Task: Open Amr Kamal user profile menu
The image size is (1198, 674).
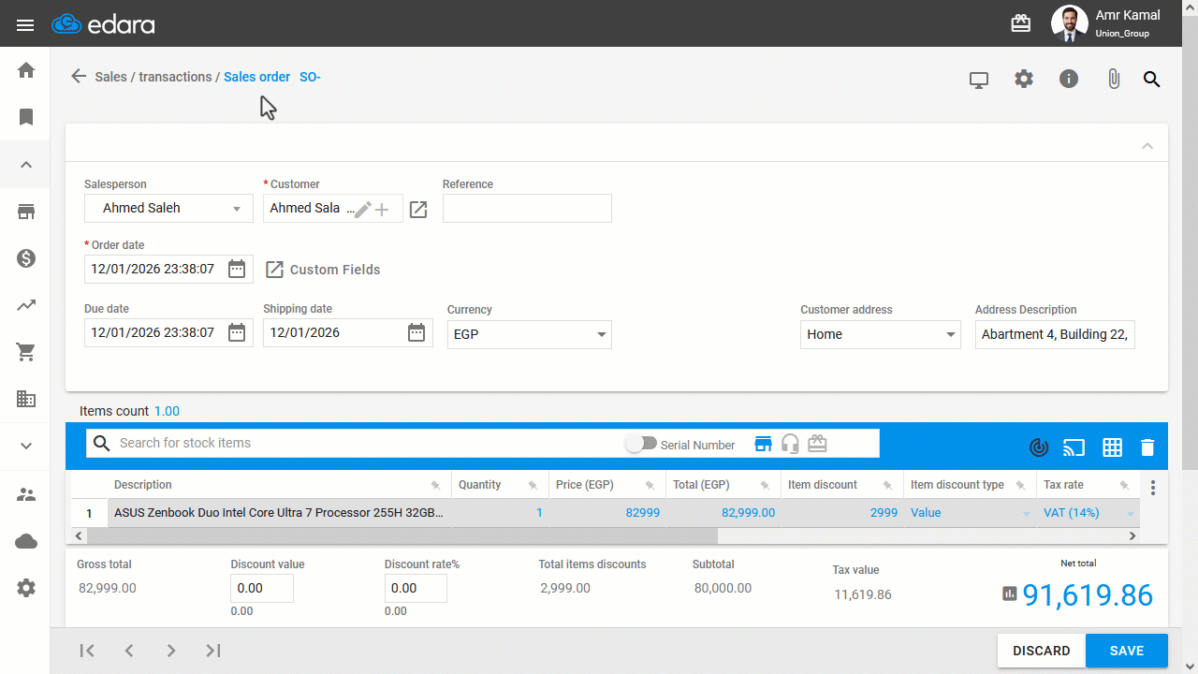Action: [x=1107, y=23]
